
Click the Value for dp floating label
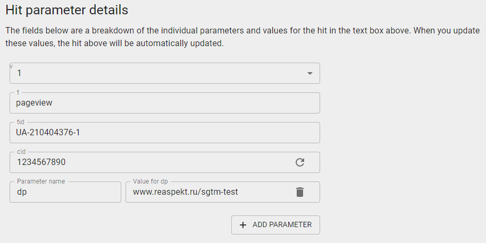click(150, 181)
